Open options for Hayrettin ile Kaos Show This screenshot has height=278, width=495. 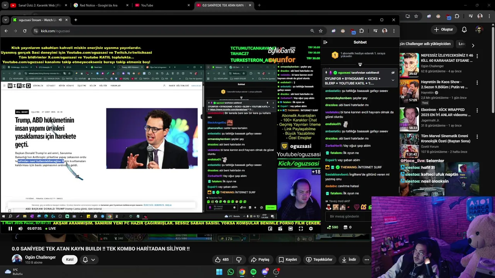click(x=477, y=83)
